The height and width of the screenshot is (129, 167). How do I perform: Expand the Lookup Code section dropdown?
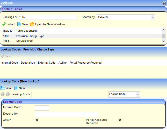click(x=137, y=94)
